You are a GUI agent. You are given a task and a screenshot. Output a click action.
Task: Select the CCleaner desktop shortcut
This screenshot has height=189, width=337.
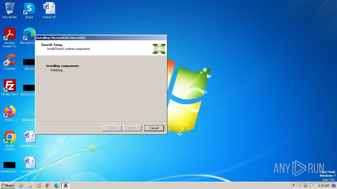[9, 62]
